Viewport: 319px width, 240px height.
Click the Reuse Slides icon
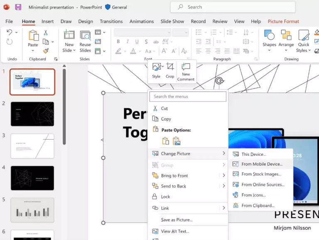pyautogui.click(x=85, y=41)
